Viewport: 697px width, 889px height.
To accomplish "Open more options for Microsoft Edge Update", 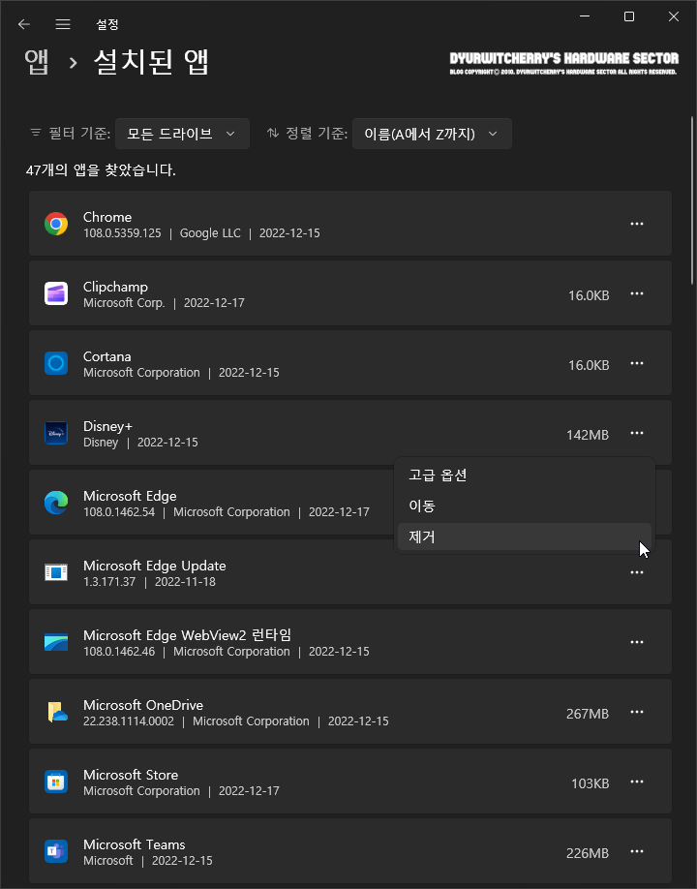I will pyautogui.click(x=637, y=572).
